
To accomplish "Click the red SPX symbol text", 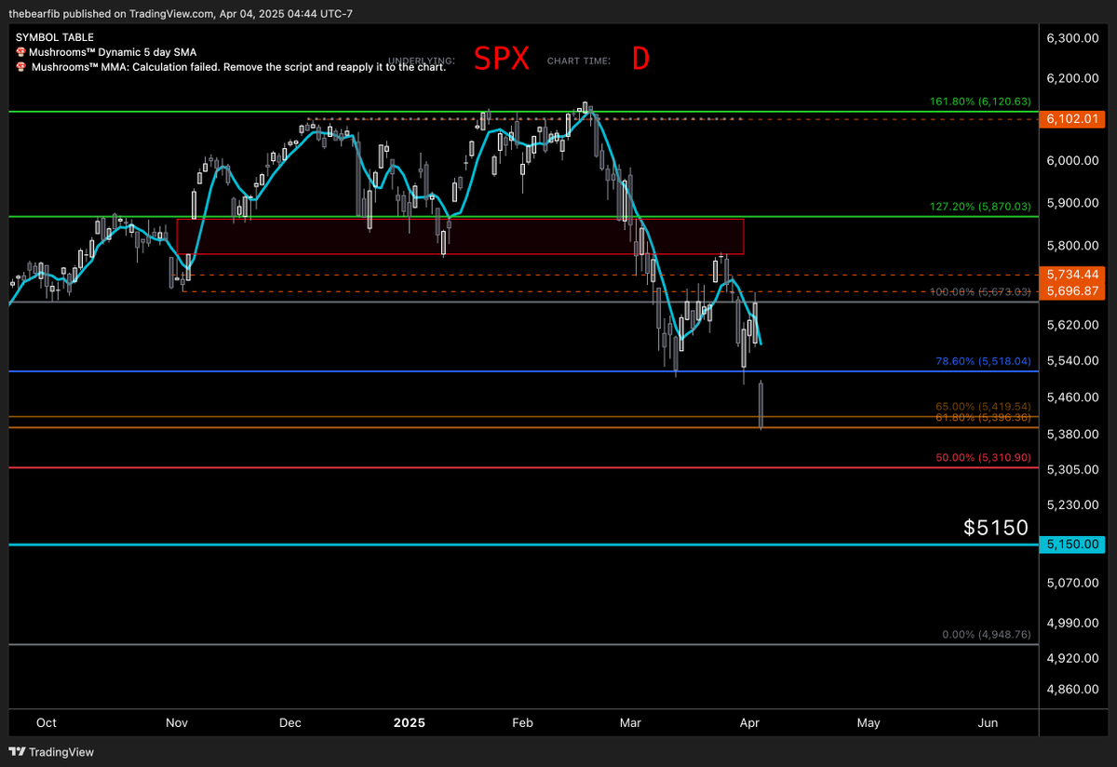I will (x=501, y=60).
